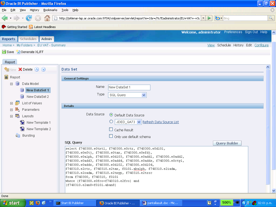Open the Windows start button
Screen dimensions: 276x207
coord(13,203)
